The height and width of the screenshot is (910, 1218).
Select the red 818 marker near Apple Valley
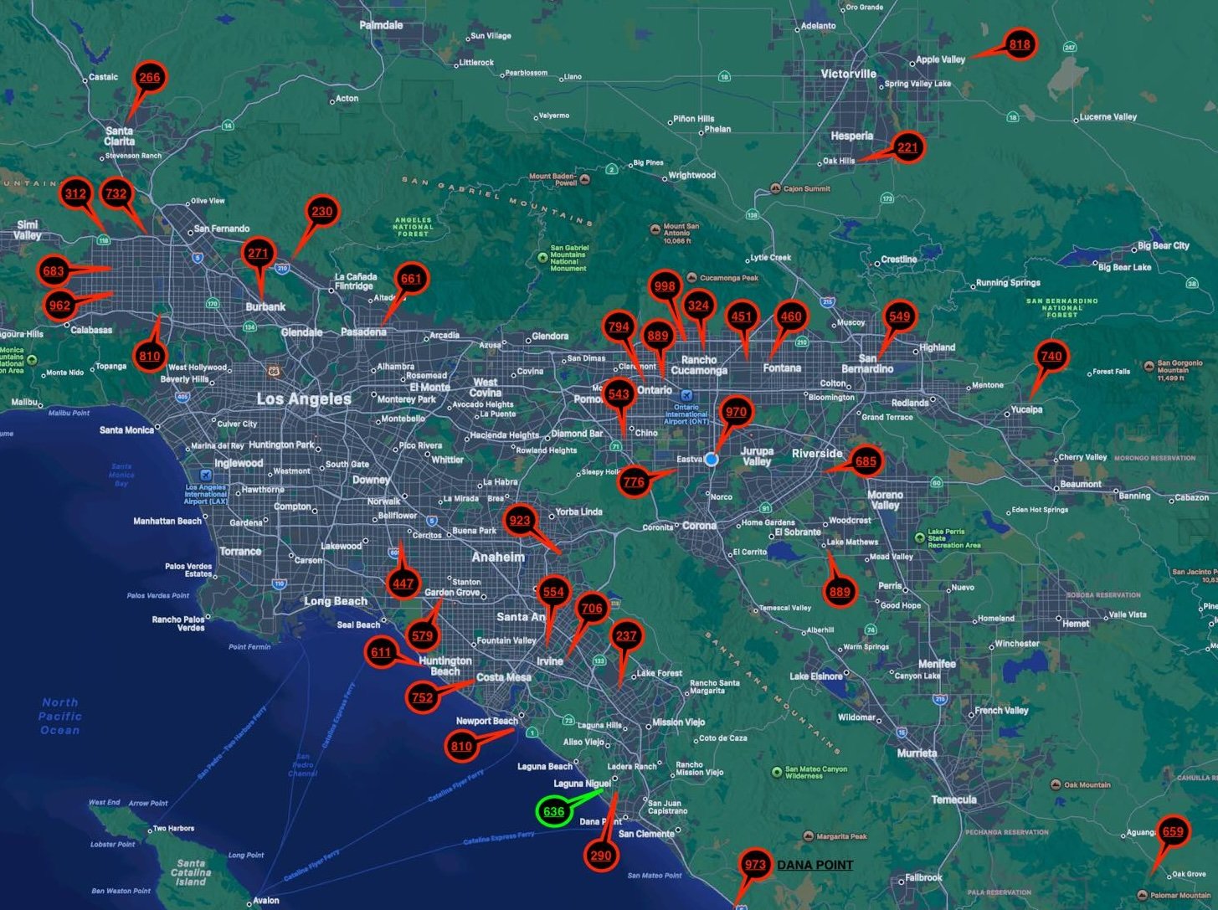(x=1020, y=45)
